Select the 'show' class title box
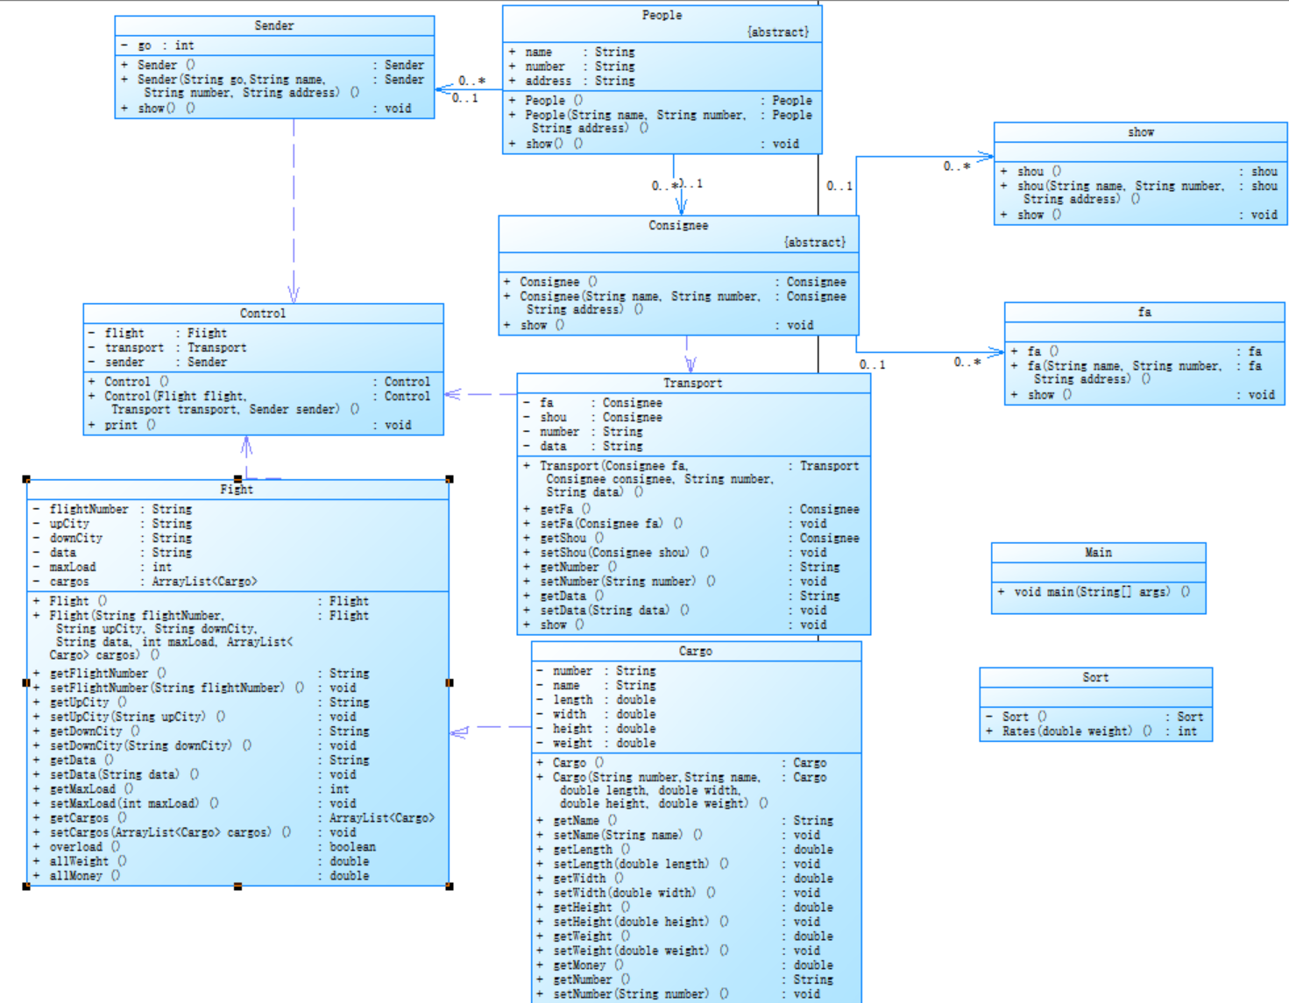Viewport: 1289px width, 1003px height. [1141, 132]
